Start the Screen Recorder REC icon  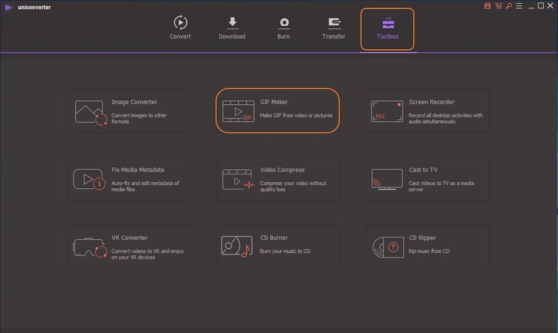[387, 111]
